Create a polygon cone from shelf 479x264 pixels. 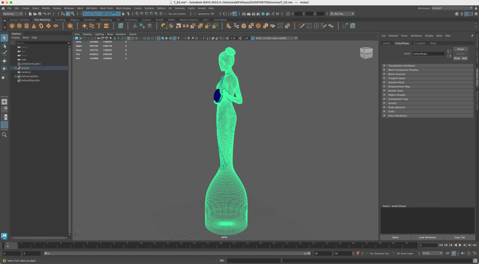click(x=33, y=26)
